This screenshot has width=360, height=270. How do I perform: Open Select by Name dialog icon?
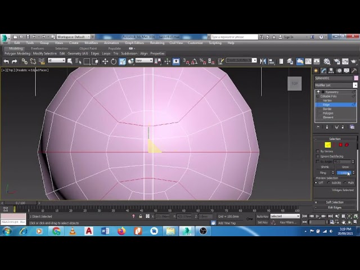tap(78, 61)
